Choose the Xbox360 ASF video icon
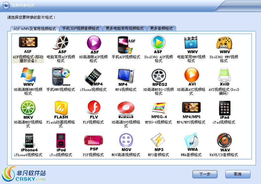The image size is (261, 184). click(x=158, y=44)
